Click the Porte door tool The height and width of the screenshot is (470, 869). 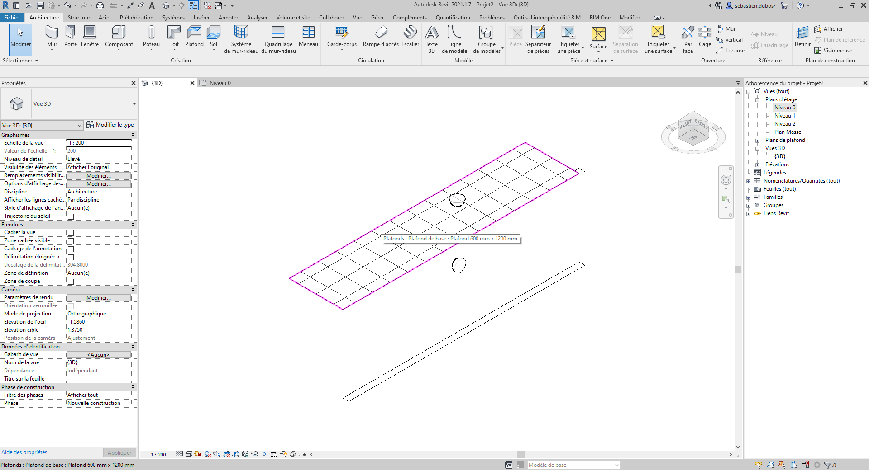(70, 36)
